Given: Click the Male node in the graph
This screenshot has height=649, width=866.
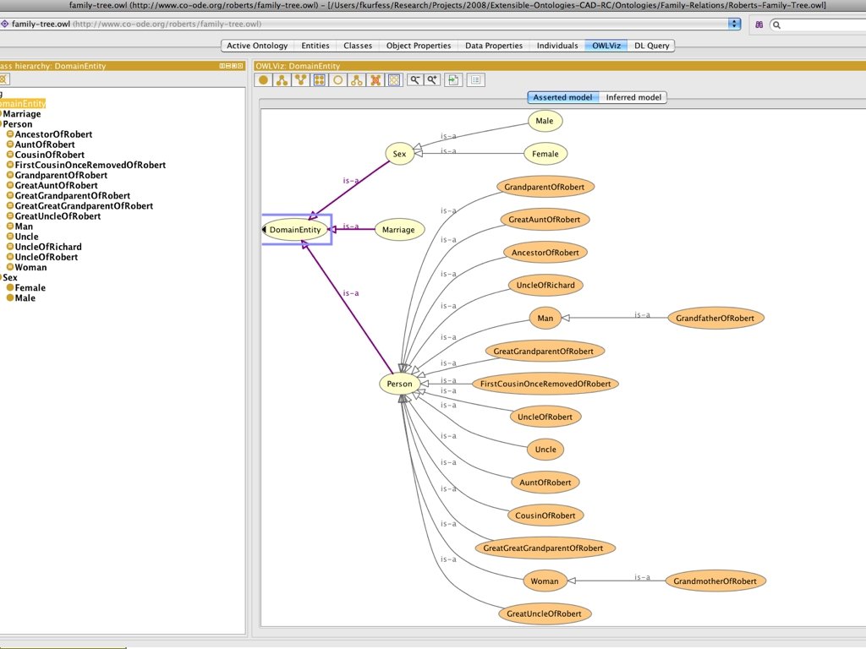Looking at the screenshot, I should coord(545,121).
